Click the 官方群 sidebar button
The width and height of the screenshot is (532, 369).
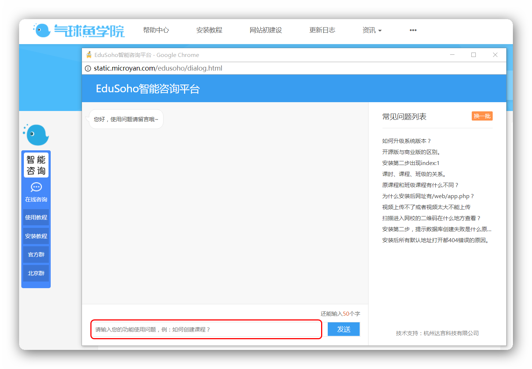tap(36, 255)
